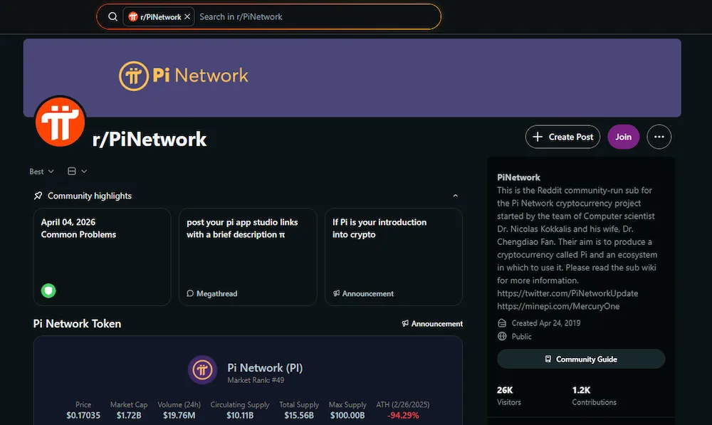Open the subreddit options ellipsis menu
Image resolution: width=712 pixels, height=425 pixels.
[x=659, y=137]
